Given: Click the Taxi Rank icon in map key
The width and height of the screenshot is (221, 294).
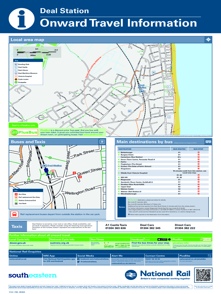Looking at the screenshot, I should point(16,203).
